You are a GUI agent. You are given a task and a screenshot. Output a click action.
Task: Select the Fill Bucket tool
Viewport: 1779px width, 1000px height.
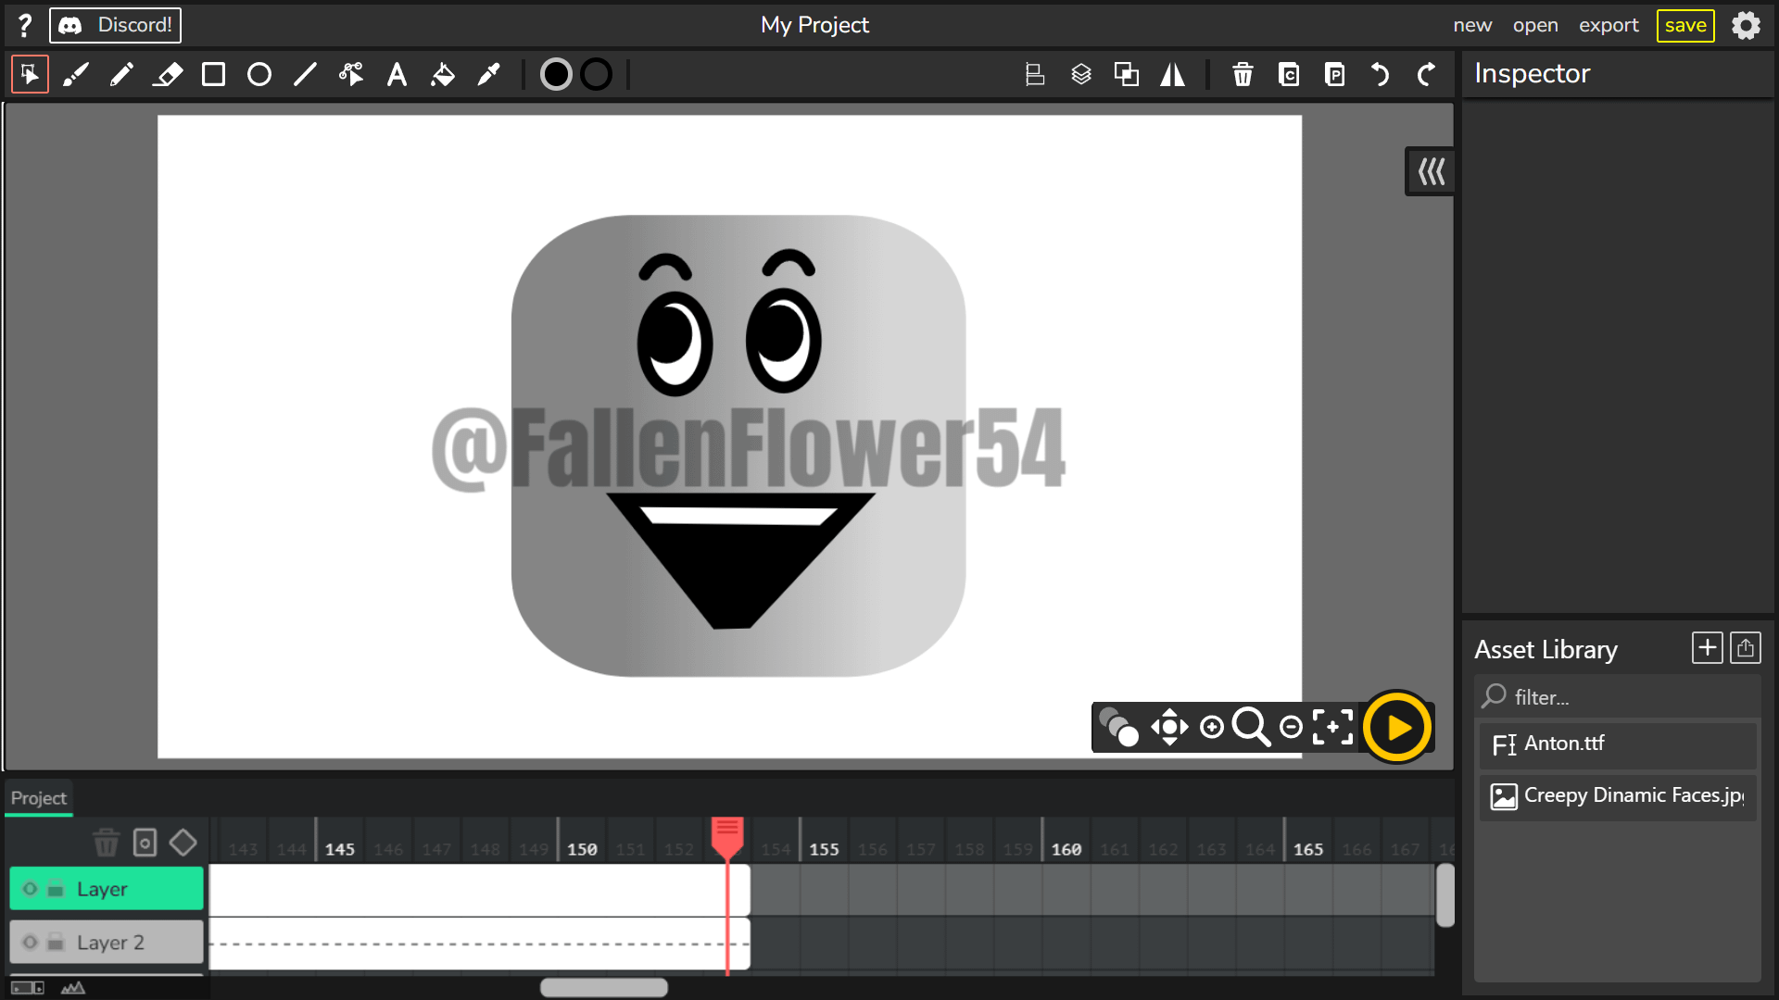442,74
